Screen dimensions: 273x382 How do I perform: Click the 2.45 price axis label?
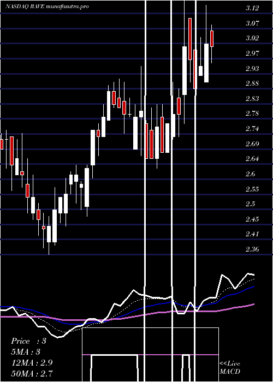tap(252, 219)
